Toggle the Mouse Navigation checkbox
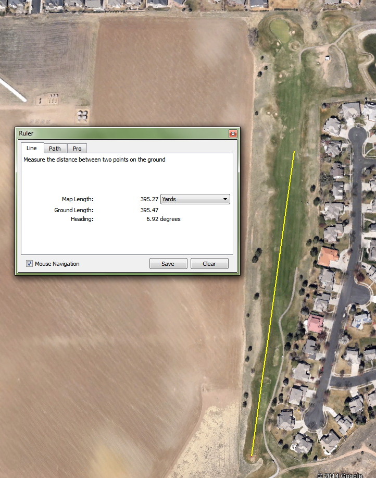This screenshot has height=478, width=376. point(30,264)
